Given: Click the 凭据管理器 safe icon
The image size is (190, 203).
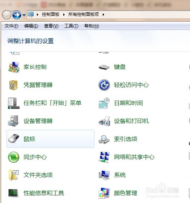Looking at the screenshot, I should click(13, 85).
